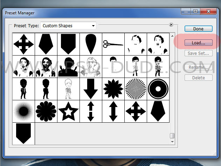Choose the outlined star shape
Image resolution: width=221 pixels, height=166 pixels.
[x=68, y=111]
